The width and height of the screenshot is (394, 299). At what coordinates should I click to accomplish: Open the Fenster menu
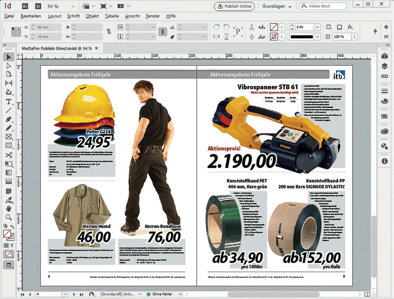point(153,16)
